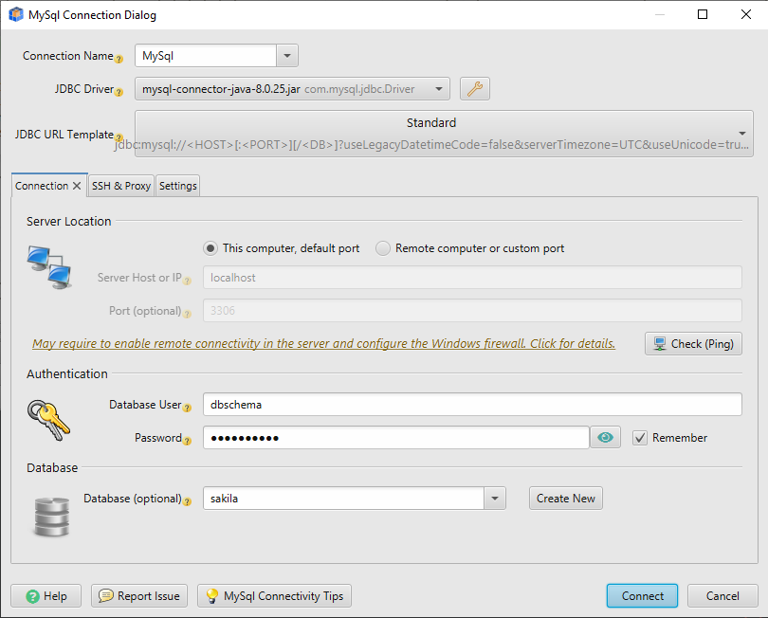The height and width of the screenshot is (618, 768).
Task: Click the Password input field
Action: pos(395,437)
